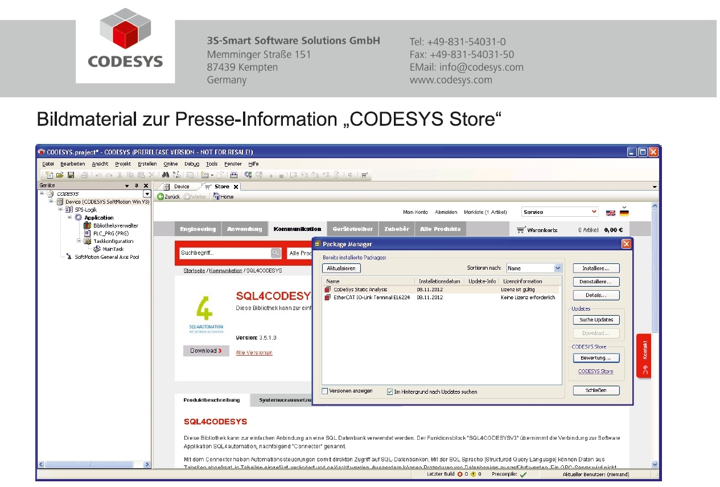Switch to the Kommunikation category tab
The width and height of the screenshot is (720, 487).
(296, 229)
